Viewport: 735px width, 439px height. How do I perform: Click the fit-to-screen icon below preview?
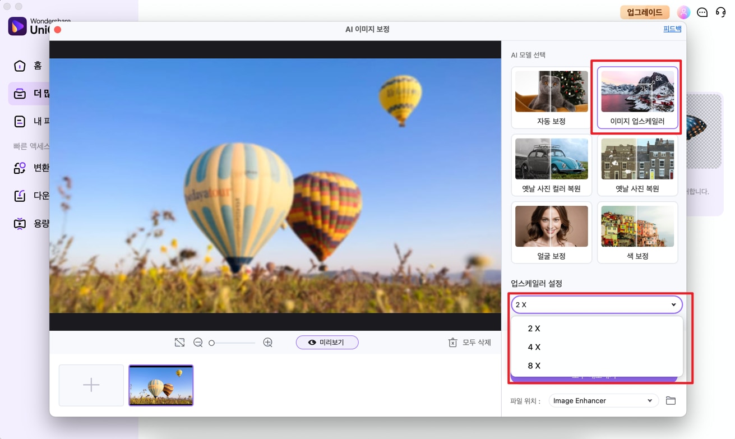(x=179, y=343)
